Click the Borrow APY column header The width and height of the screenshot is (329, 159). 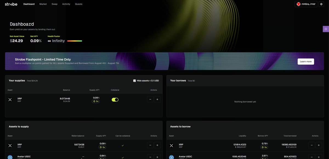(x=263, y=136)
